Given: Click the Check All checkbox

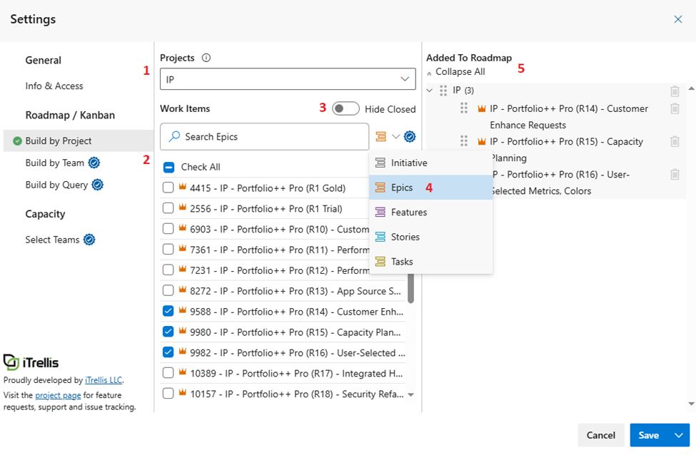Looking at the screenshot, I should 168,168.
